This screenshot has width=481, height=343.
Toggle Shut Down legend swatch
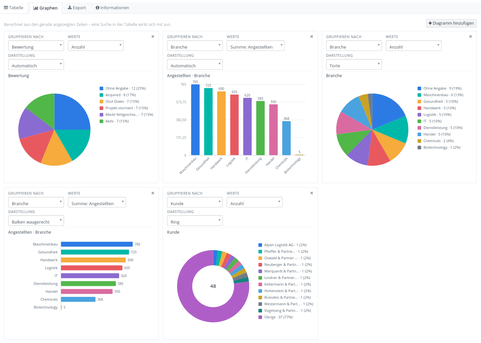click(101, 101)
